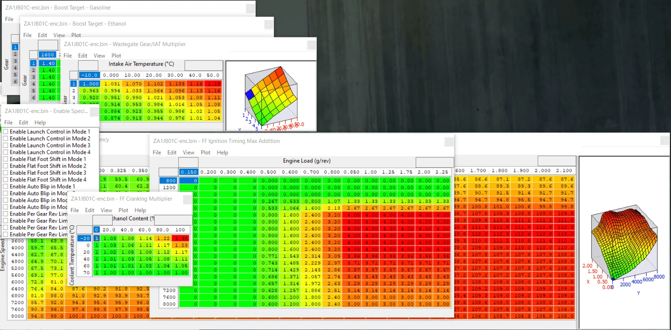Enable Auto Blip in Mode 1

(x=5, y=186)
